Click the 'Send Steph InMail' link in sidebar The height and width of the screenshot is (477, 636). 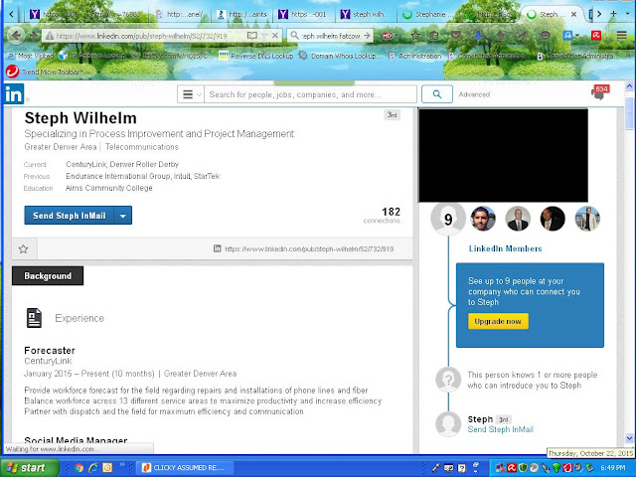pyautogui.click(x=500, y=429)
